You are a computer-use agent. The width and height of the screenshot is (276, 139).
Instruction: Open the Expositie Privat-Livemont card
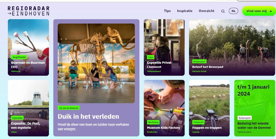pos(164,47)
